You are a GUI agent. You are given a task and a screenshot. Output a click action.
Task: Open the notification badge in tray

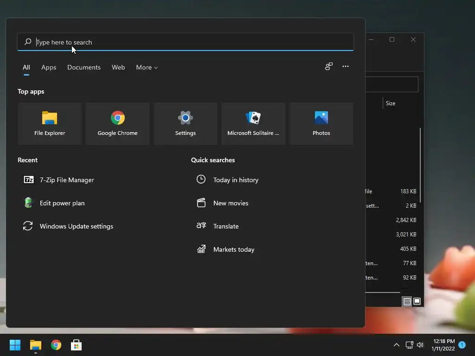click(x=462, y=345)
